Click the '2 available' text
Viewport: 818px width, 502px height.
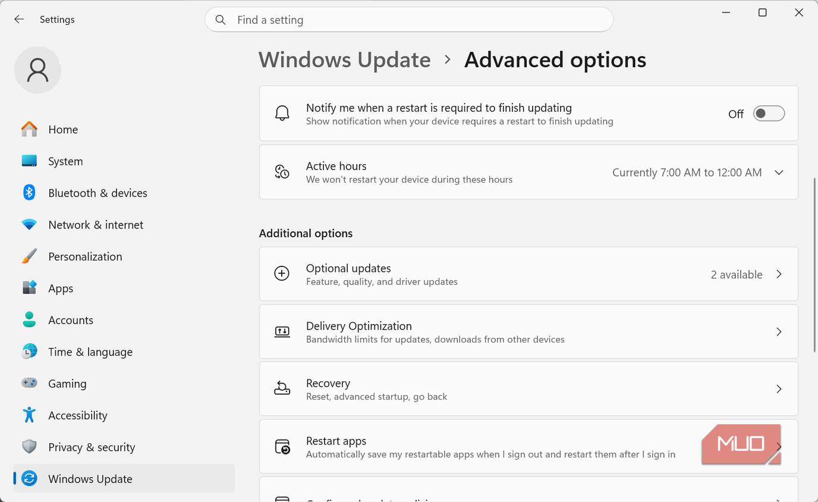coord(737,274)
